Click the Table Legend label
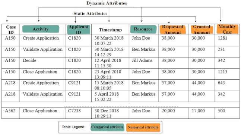241x135 pixels. [x=74, y=127]
